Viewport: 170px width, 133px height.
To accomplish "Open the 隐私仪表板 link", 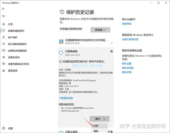I will point(128,68).
